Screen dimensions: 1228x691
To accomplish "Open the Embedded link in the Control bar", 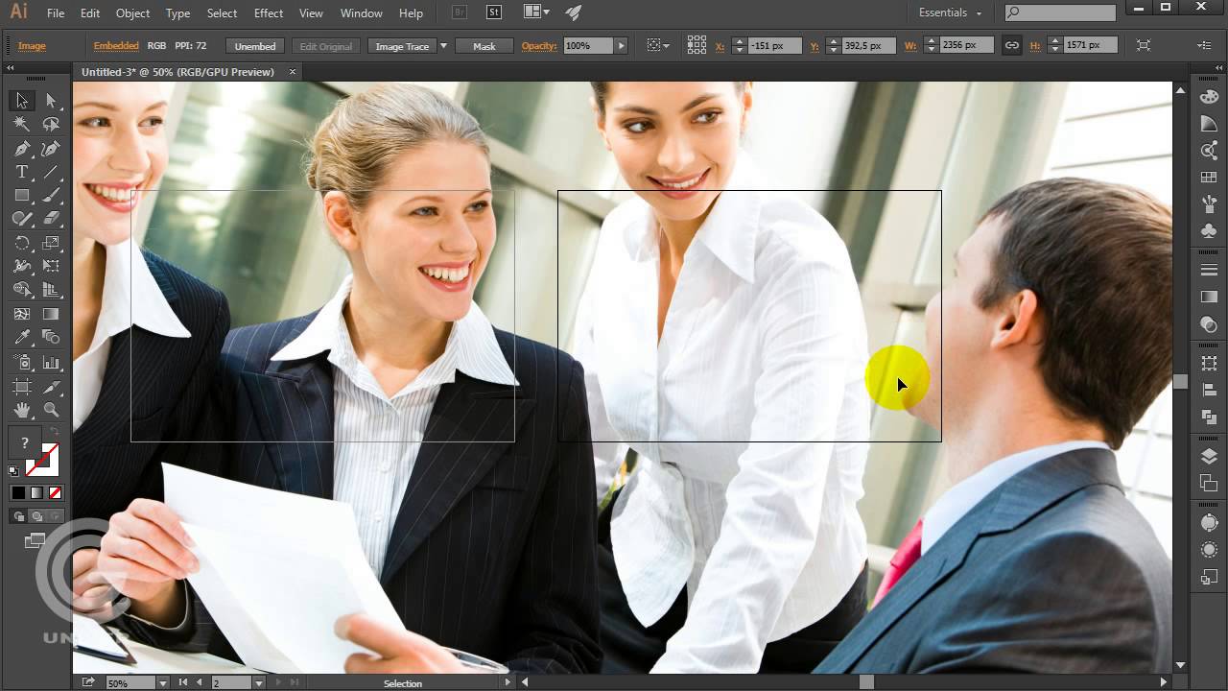I will coord(115,46).
